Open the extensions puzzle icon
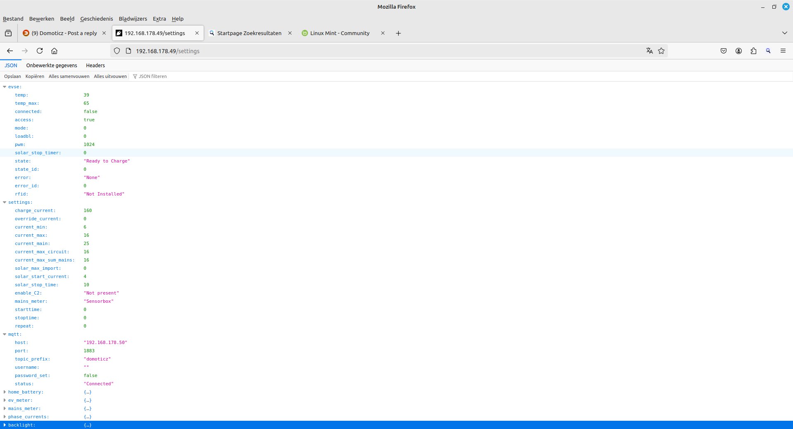Screen dimensions: 793x429 click(x=753, y=51)
